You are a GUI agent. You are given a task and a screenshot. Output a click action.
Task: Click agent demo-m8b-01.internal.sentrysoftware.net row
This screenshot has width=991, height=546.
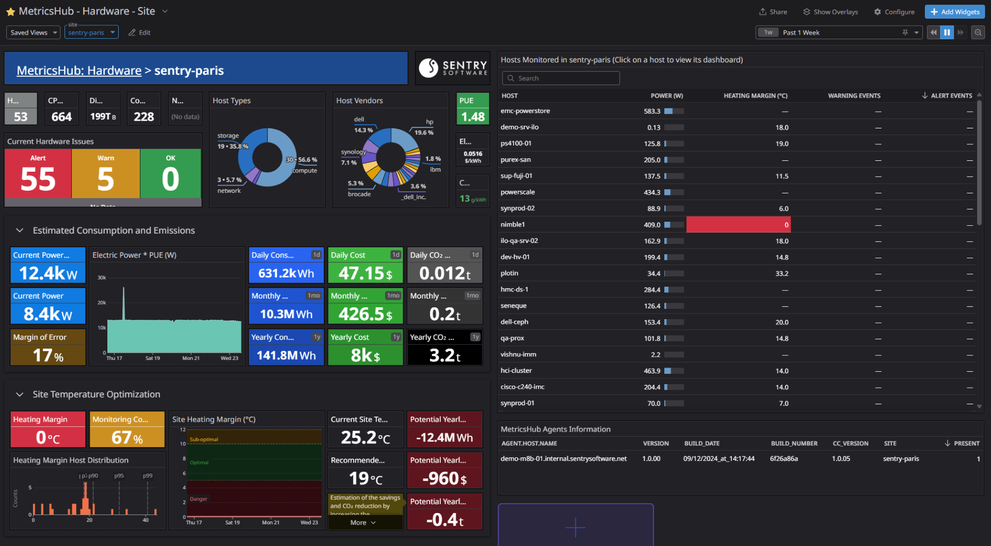coord(740,459)
